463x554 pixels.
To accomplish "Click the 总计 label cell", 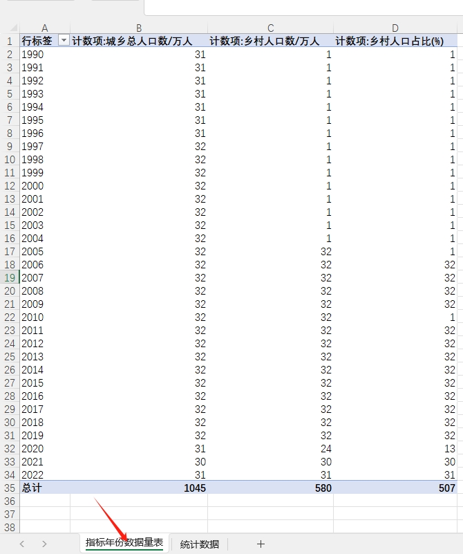I will pyautogui.click(x=45, y=488).
